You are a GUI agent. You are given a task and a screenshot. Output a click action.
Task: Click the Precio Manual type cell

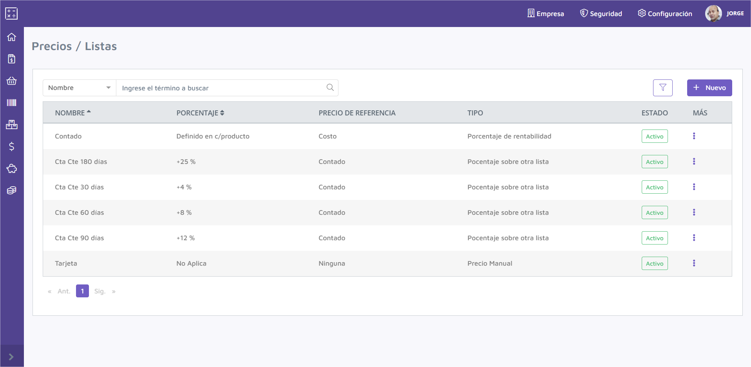pos(490,263)
